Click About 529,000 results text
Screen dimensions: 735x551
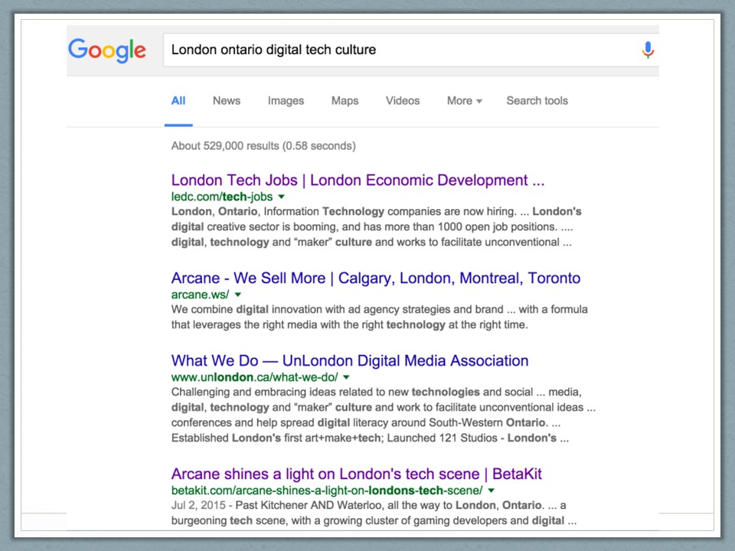(263, 145)
